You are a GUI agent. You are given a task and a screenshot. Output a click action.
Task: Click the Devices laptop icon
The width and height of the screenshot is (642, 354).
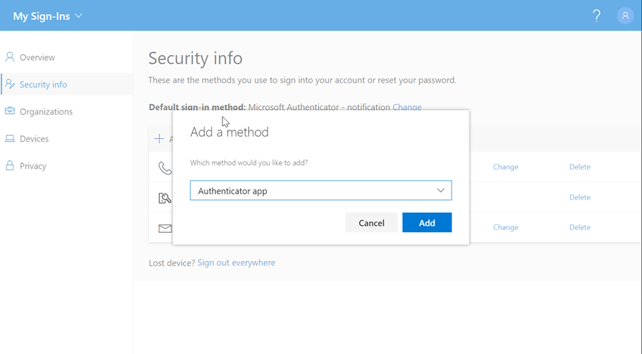(10, 139)
